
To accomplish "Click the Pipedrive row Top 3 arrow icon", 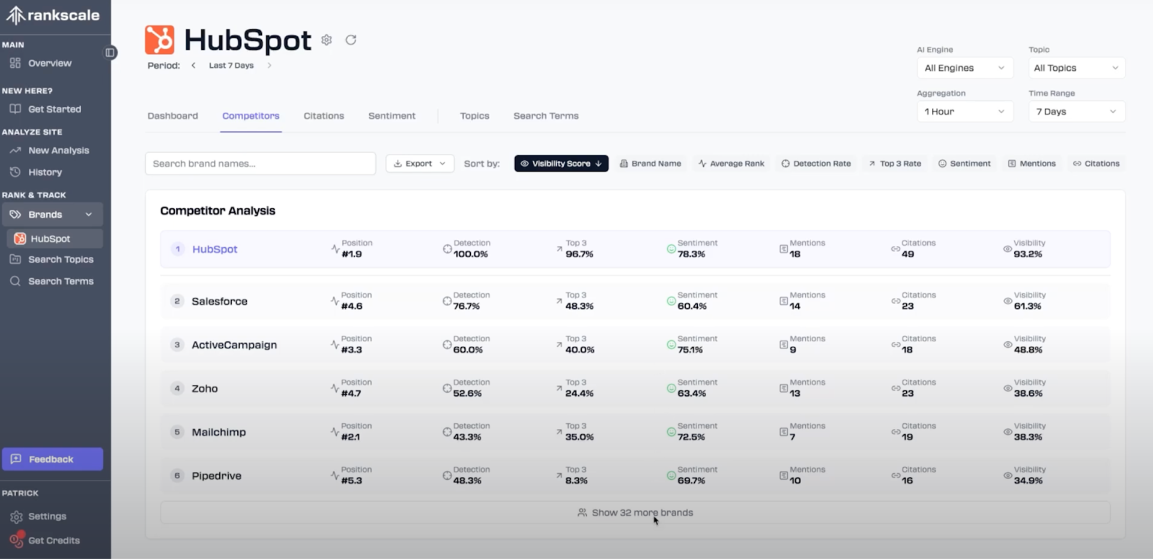I will tap(559, 475).
